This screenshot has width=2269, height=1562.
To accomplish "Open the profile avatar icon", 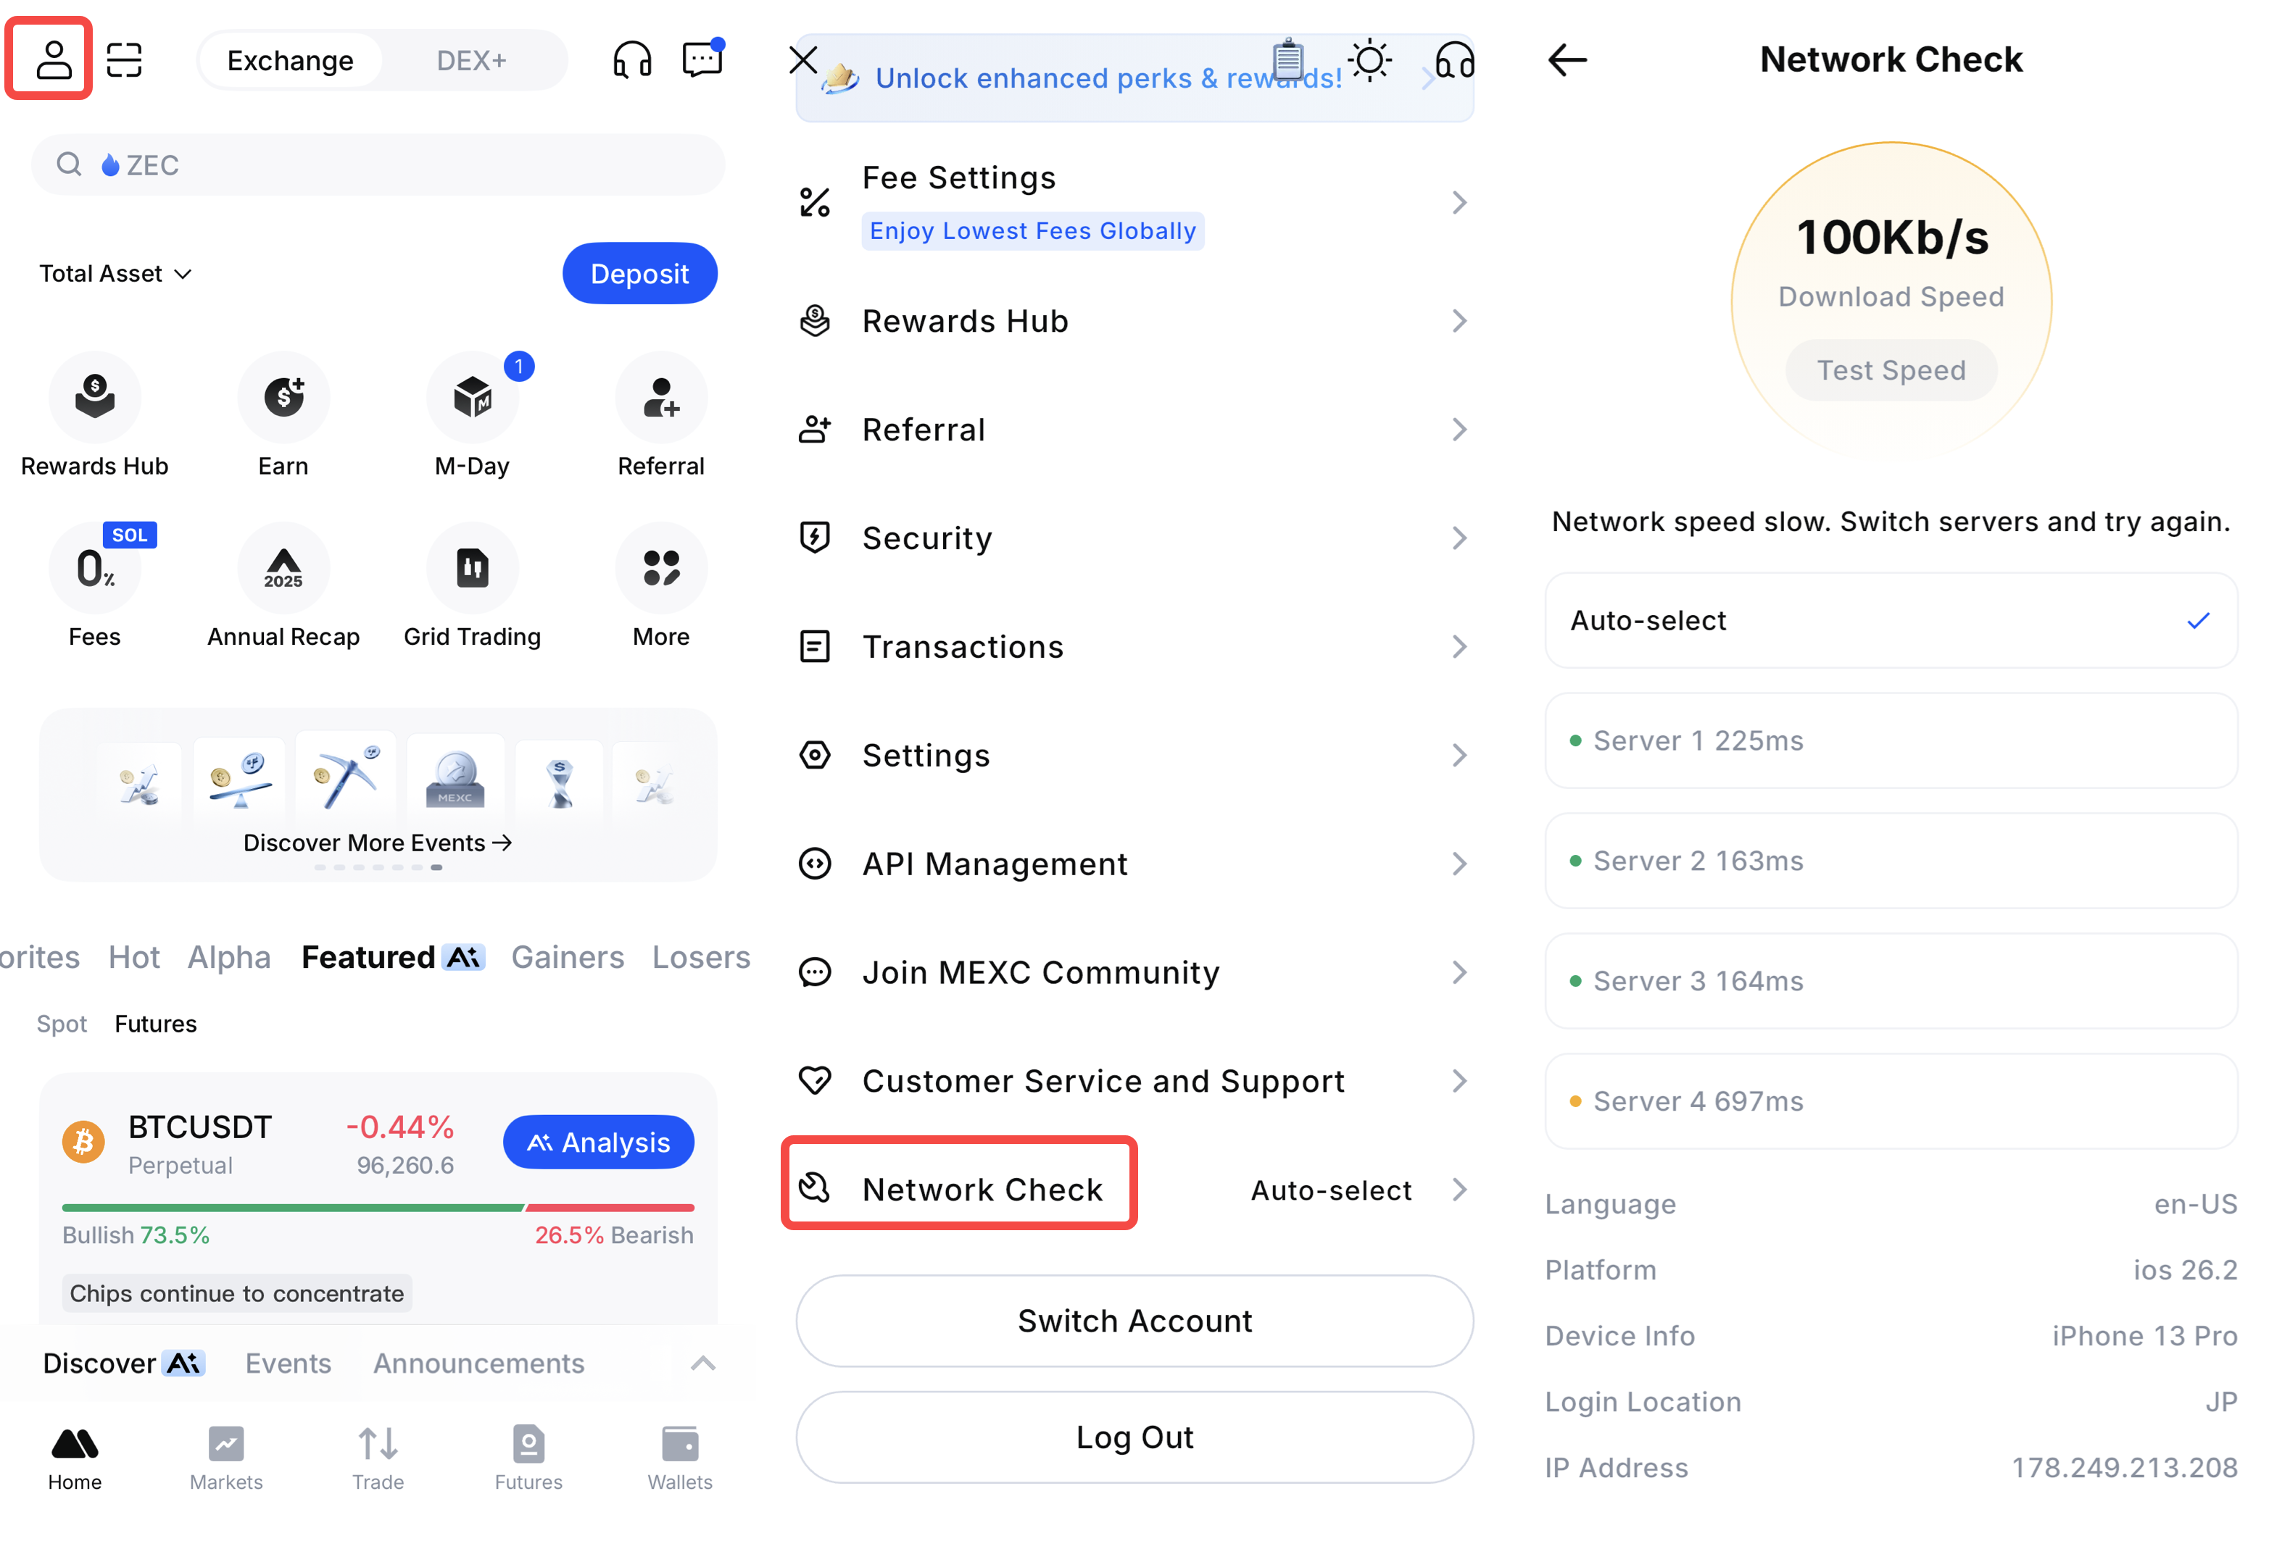I will pyautogui.click(x=53, y=59).
